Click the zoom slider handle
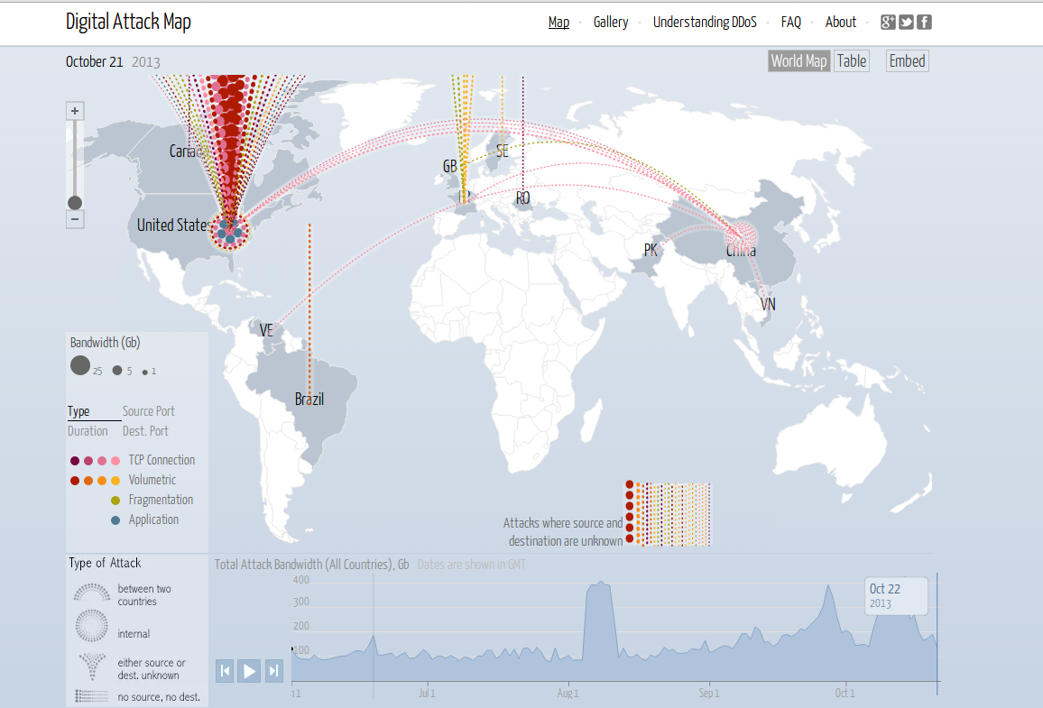Viewport: 1043px width, 708px height. pyautogui.click(x=75, y=203)
